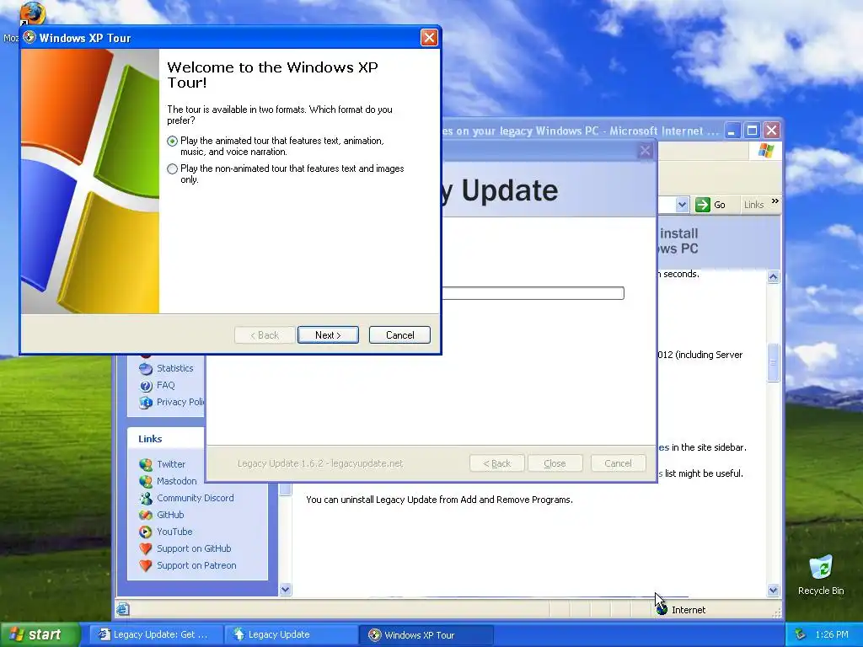Switch to Legacy Update taskbar item
Screen dimensions: 863x647
291,634
